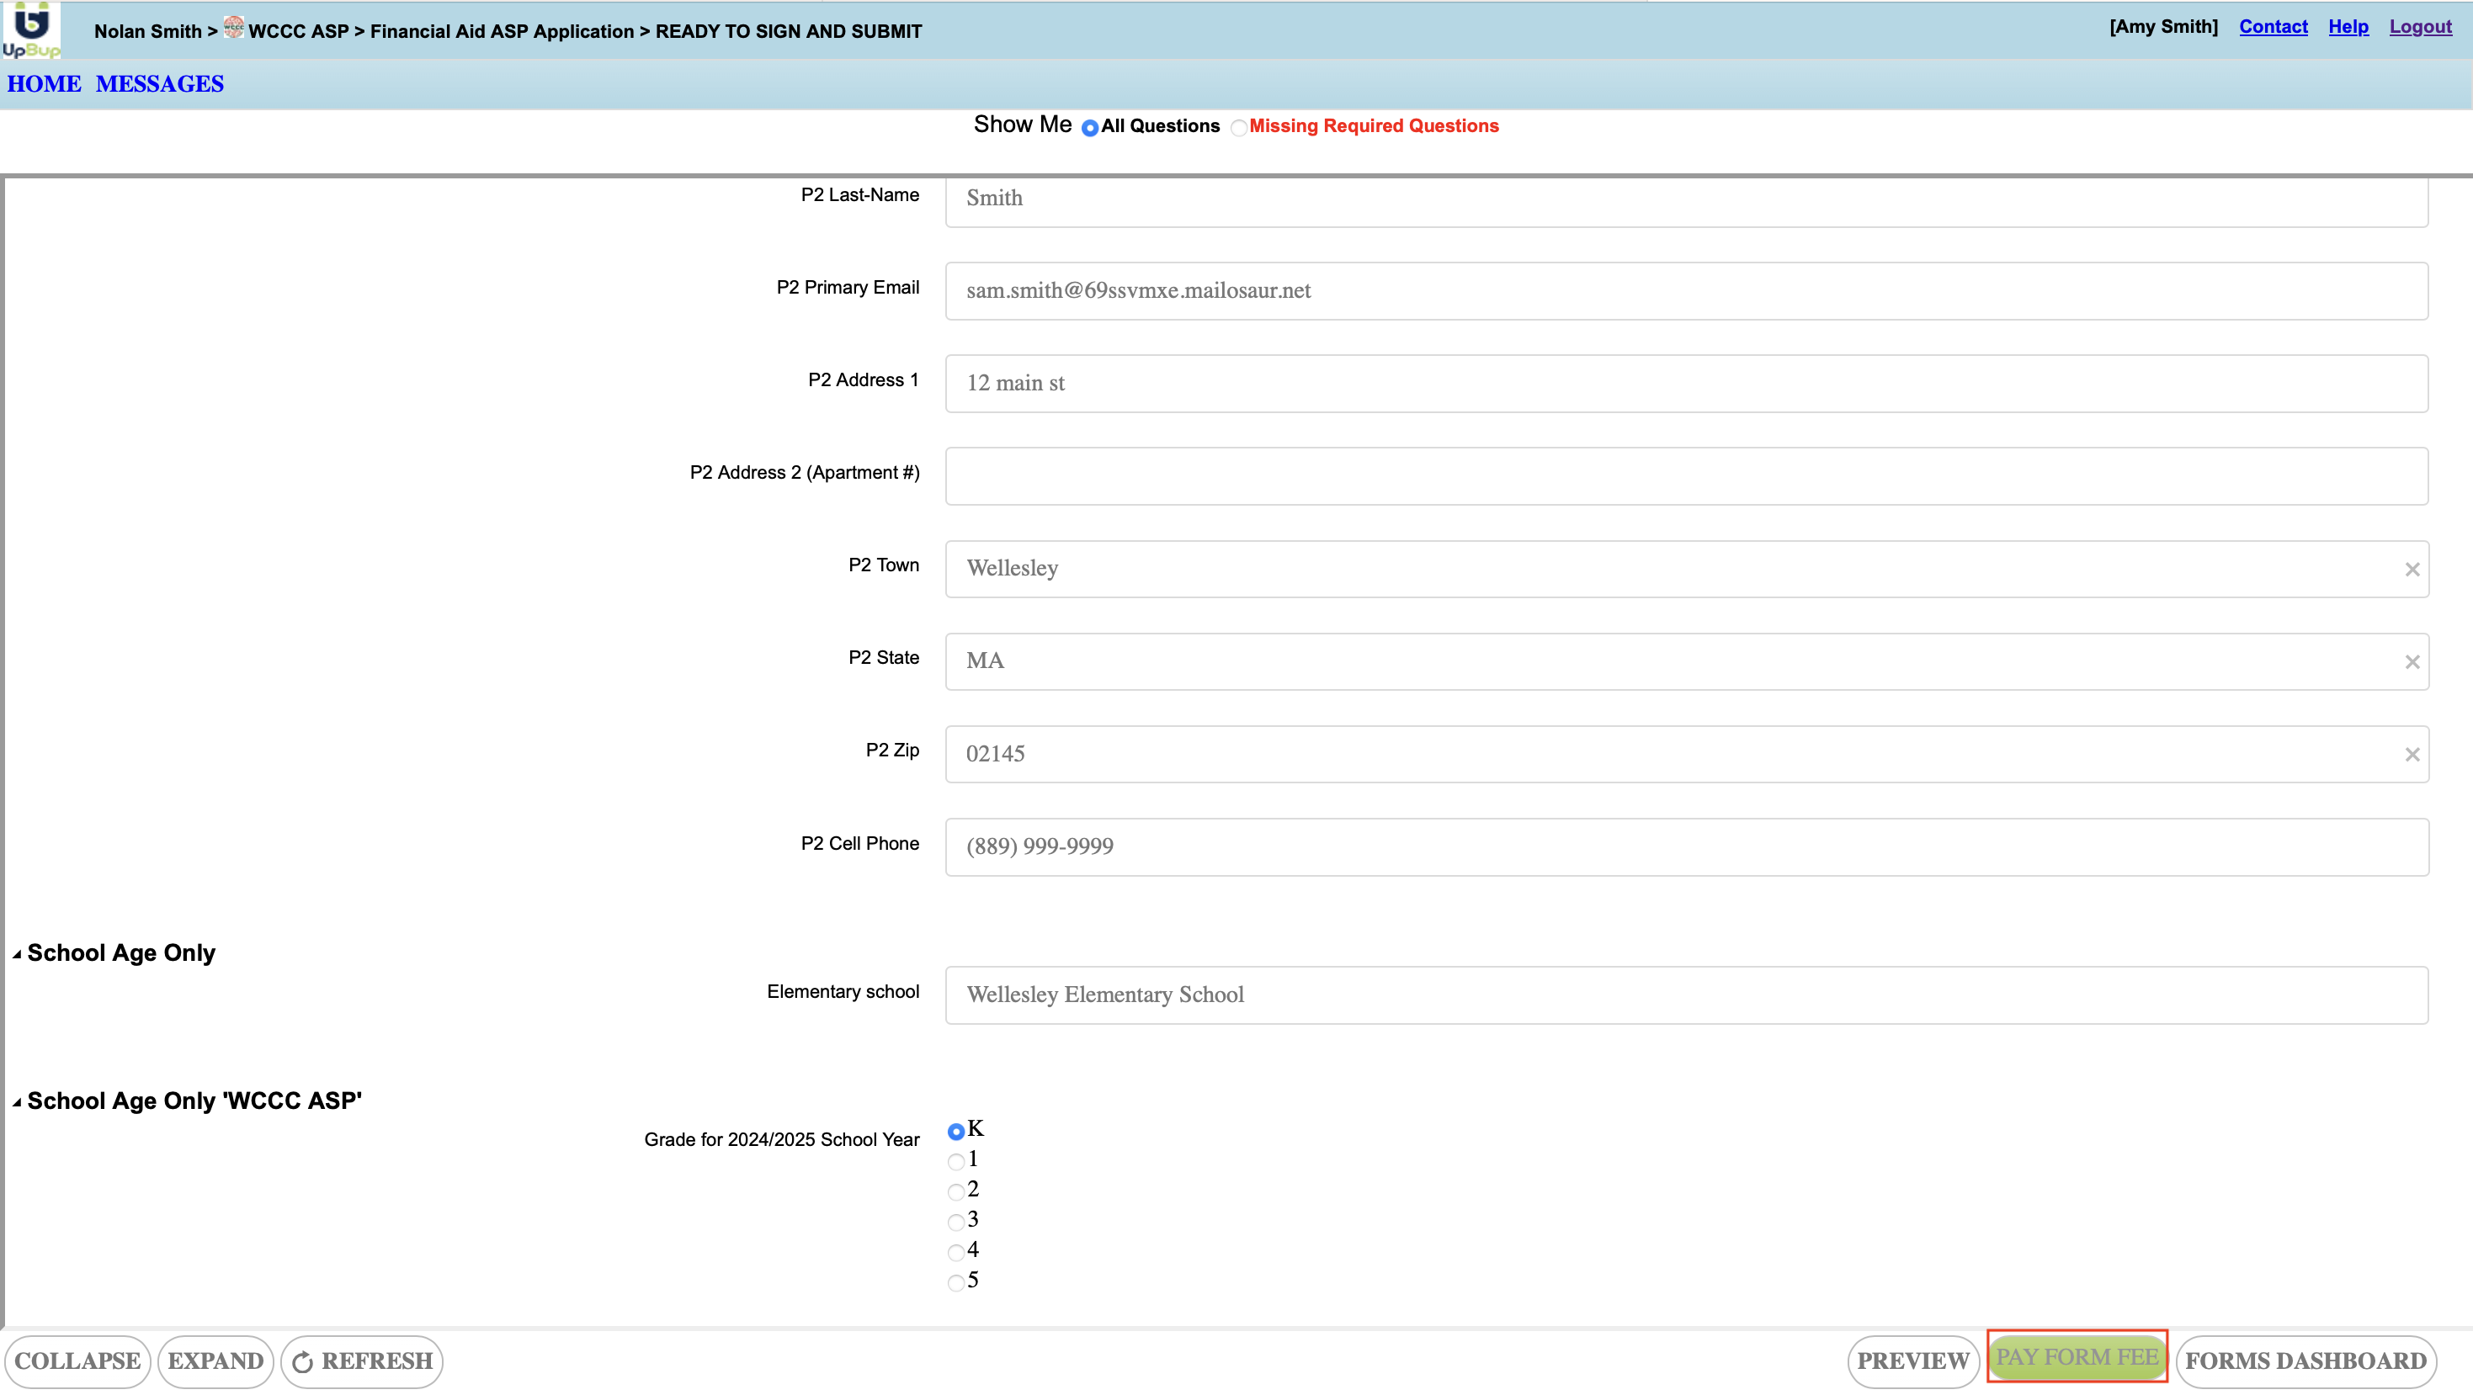
Task: Clear the P2 Zip field with X
Action: [x=2412, y=755]
